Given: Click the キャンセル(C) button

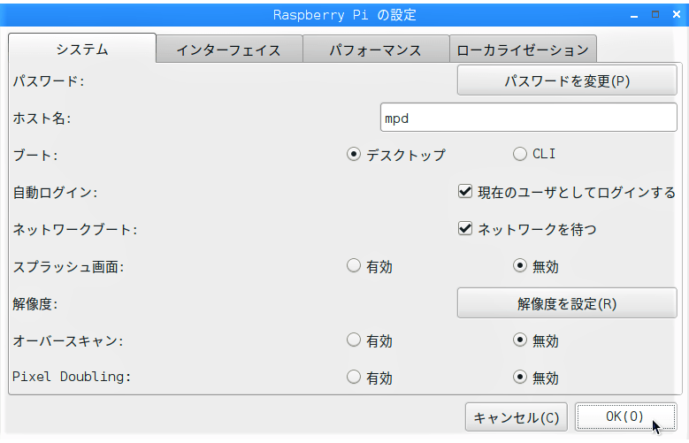Looking at the screenshot, I should pyautogui.click(x=517, y=417).
